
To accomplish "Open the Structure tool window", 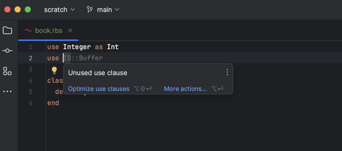I will point(7,71).
